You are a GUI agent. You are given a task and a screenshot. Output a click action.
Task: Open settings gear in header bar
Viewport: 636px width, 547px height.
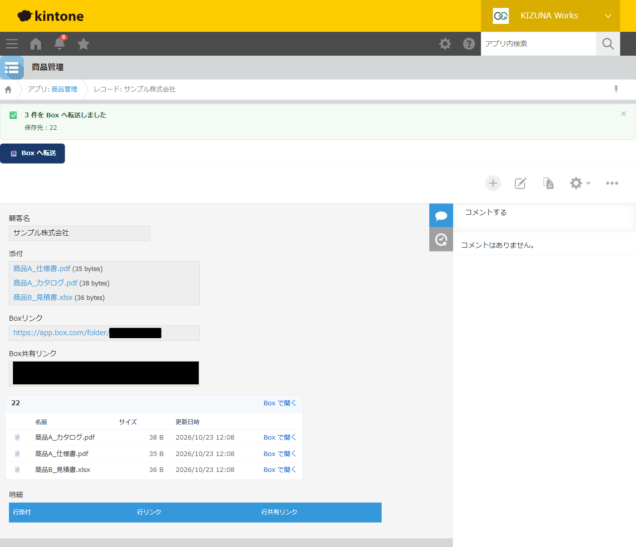[x=445, y=44]
